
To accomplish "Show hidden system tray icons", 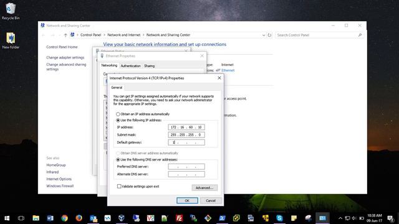I will coord(340,218).
